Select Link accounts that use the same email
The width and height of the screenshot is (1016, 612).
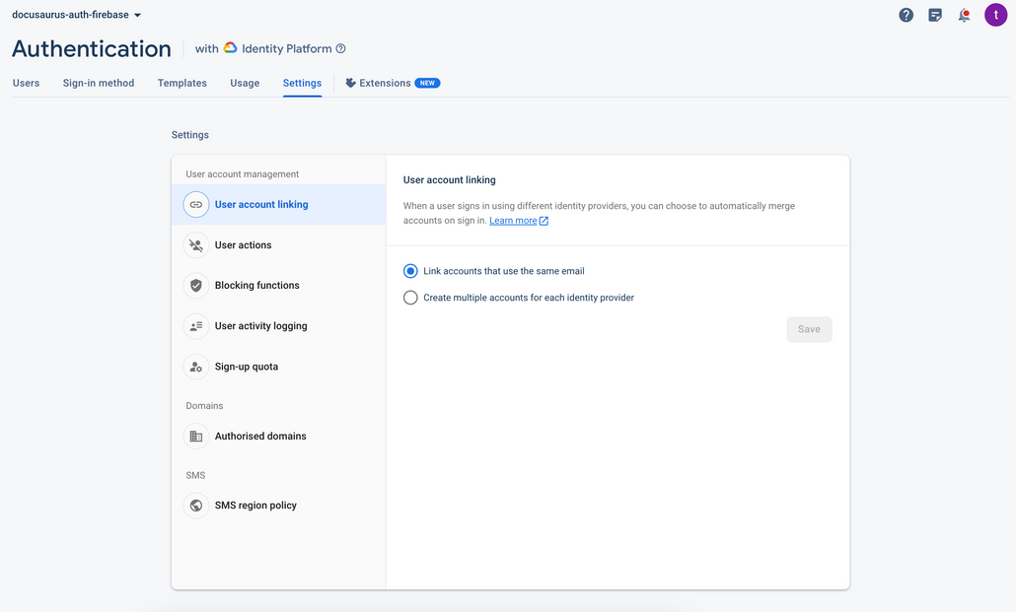[410, 270]
